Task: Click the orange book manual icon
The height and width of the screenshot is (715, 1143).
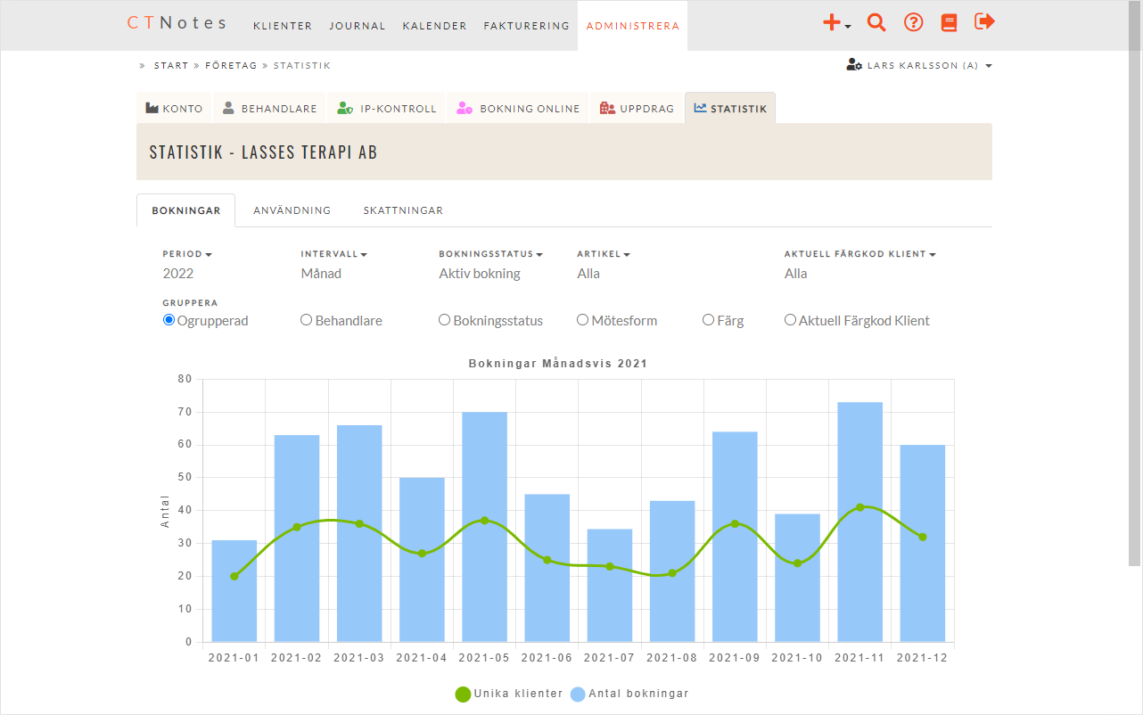Action: coord(949,23)
